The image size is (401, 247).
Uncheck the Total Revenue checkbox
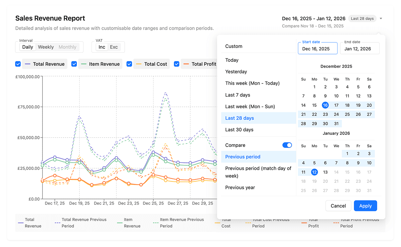18,64
